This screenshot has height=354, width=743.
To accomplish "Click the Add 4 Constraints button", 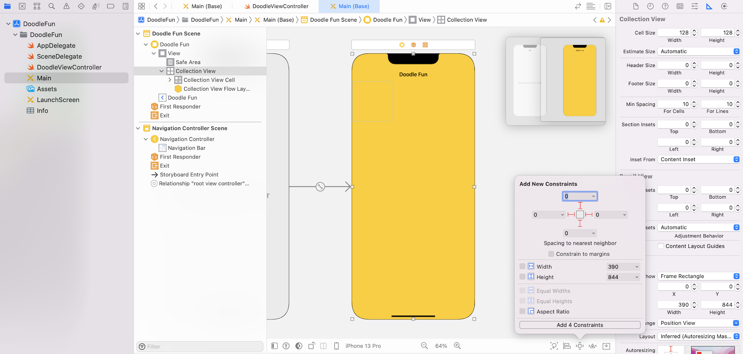I will point(579,325).
